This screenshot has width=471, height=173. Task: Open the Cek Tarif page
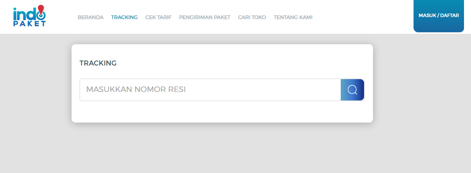(158, 17)
